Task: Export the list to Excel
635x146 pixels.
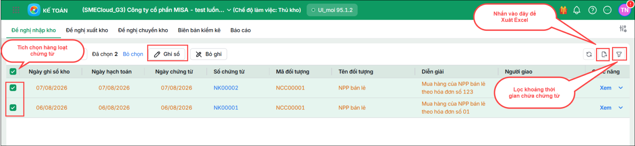Action: 604,54
